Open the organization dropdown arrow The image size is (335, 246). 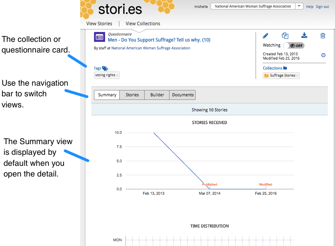[299, 6]
